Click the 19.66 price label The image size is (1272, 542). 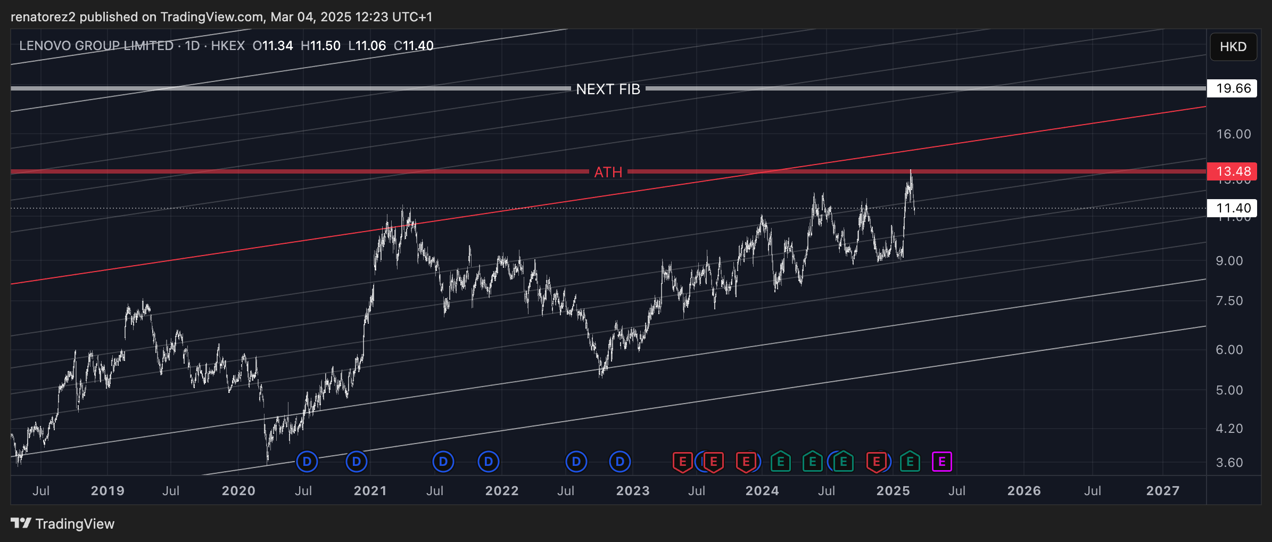[1232, 88]
